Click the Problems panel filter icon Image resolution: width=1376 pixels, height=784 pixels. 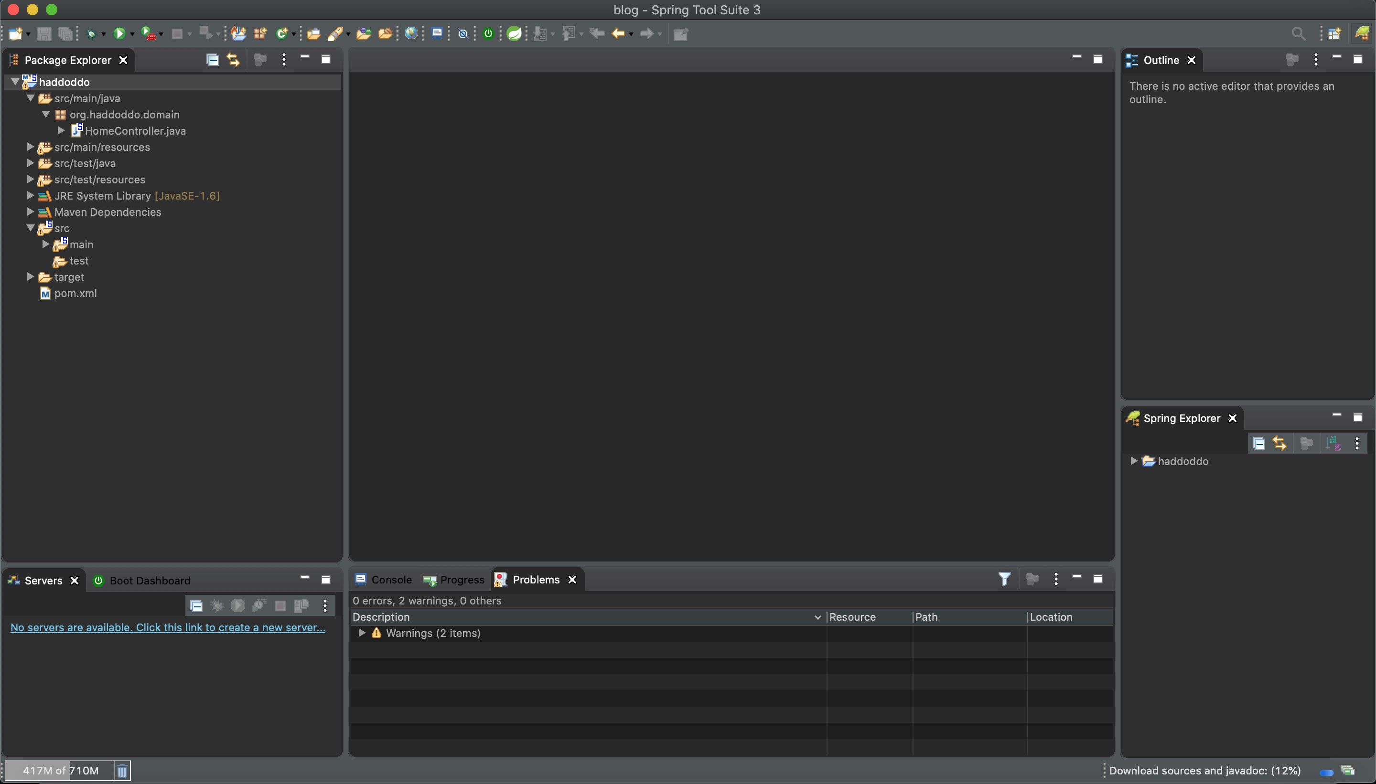pos(1004,579)
